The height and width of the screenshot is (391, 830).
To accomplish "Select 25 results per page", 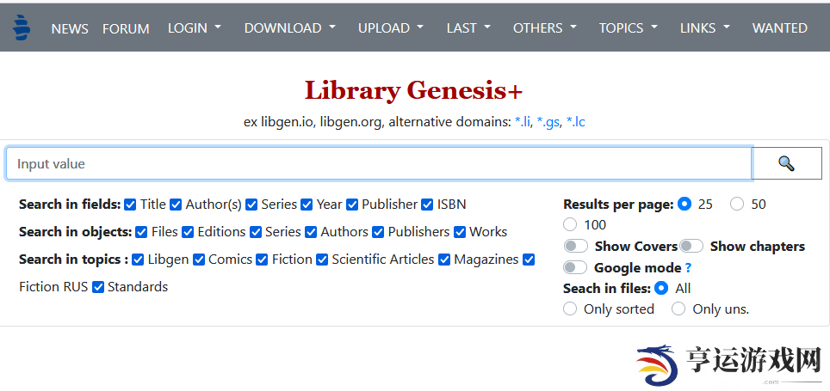I will coord(684,204).
